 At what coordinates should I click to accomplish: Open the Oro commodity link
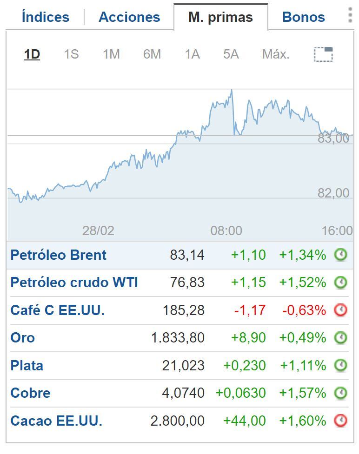coord(22,338)
